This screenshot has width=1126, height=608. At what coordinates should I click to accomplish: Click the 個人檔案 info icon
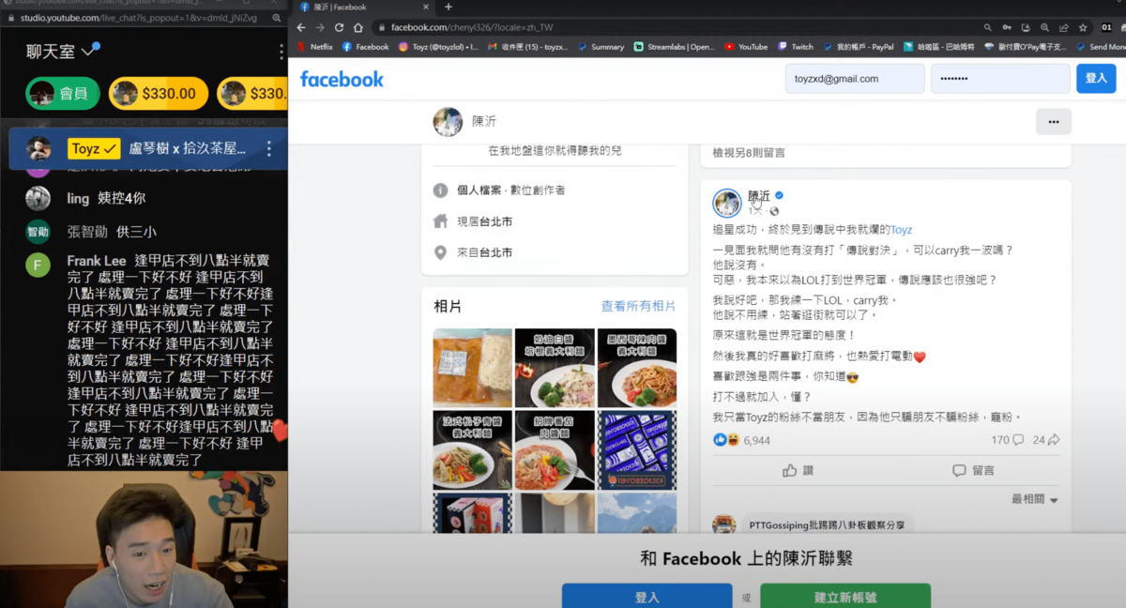point(440,190)
